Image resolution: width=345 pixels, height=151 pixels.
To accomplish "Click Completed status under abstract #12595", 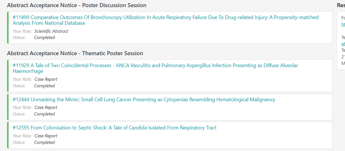I will 44,142.
